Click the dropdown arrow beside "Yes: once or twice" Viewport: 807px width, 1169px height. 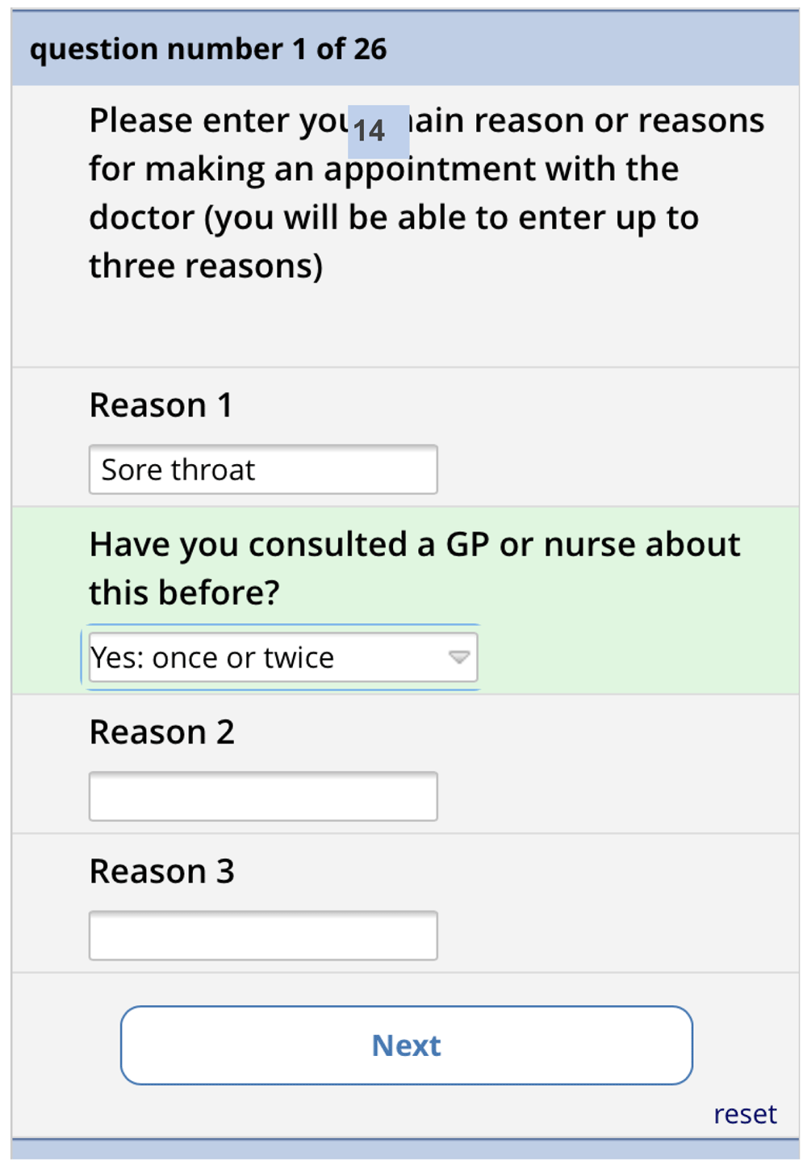(458, 657)
